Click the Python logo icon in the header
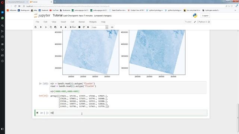Viewport: 239px width, 134px height. point(195,16)
